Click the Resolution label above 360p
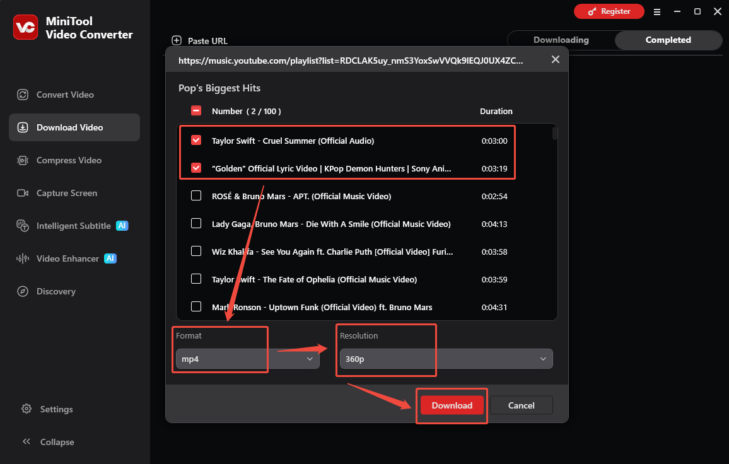This screenshot has width=729, height=464. (x=359, y=335)
